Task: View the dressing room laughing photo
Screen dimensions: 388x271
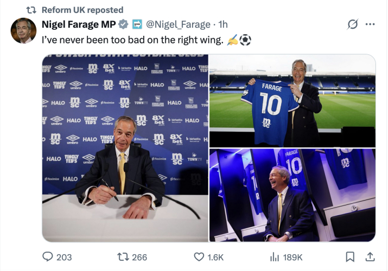Action: [x=292, y=195]
